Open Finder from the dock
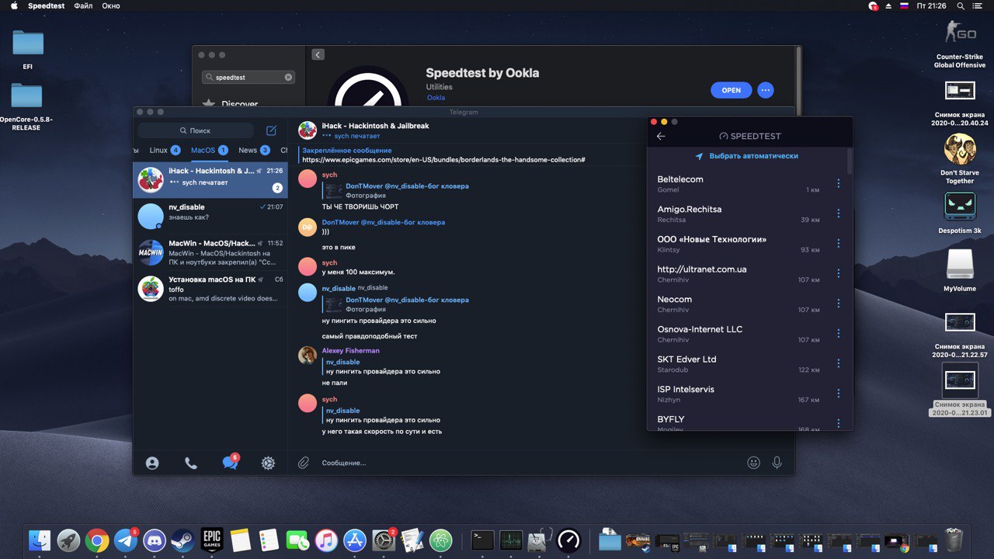Screen dimensions: 994x559 [40, 540]
